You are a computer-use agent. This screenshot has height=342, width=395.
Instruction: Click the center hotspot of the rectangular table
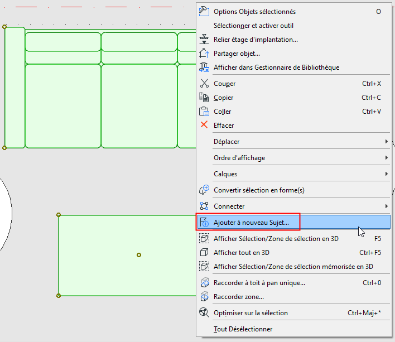pos(139,255)
